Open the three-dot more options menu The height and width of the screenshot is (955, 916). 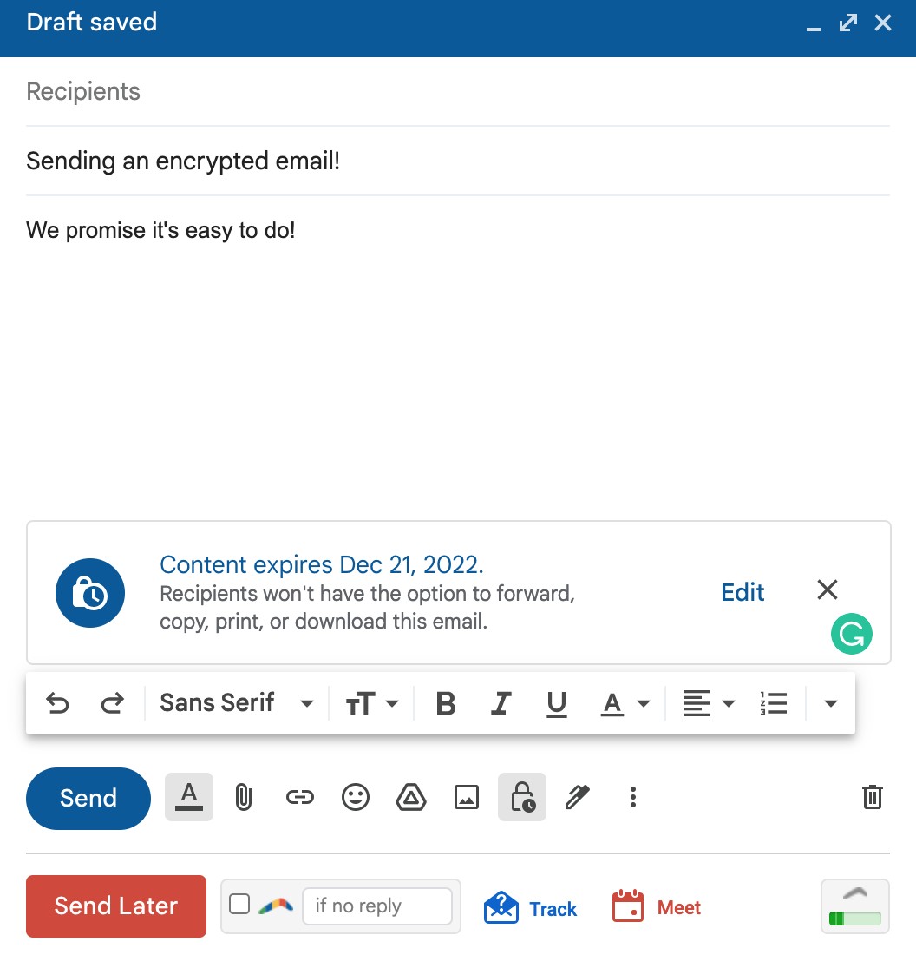point(633,797)
